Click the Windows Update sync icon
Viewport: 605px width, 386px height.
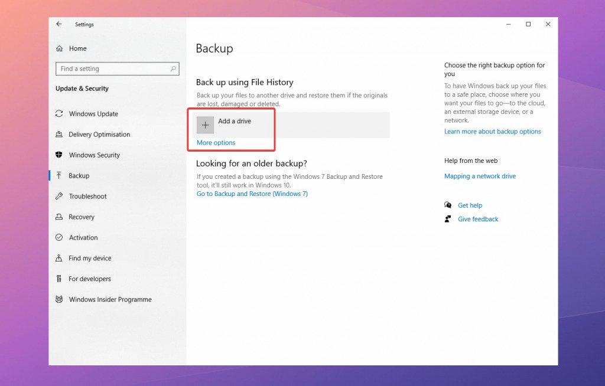point(60,113)
